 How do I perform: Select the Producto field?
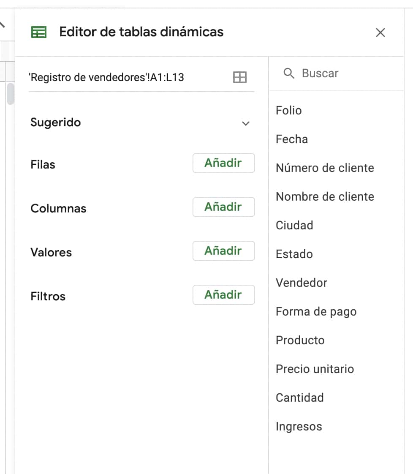[x=300, y=340]
